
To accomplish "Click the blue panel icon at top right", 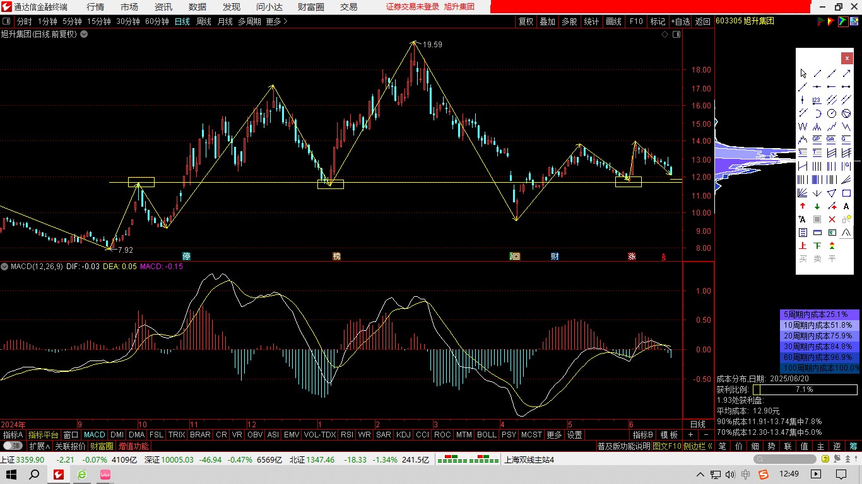I will (853, 21).
